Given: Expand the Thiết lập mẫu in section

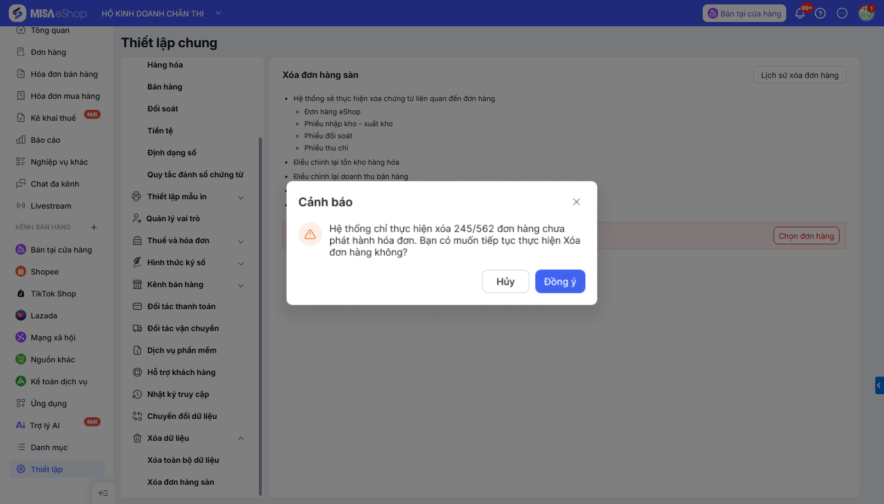Looking at the screenshot, I should pyautogui.click(x=241, y=197).
